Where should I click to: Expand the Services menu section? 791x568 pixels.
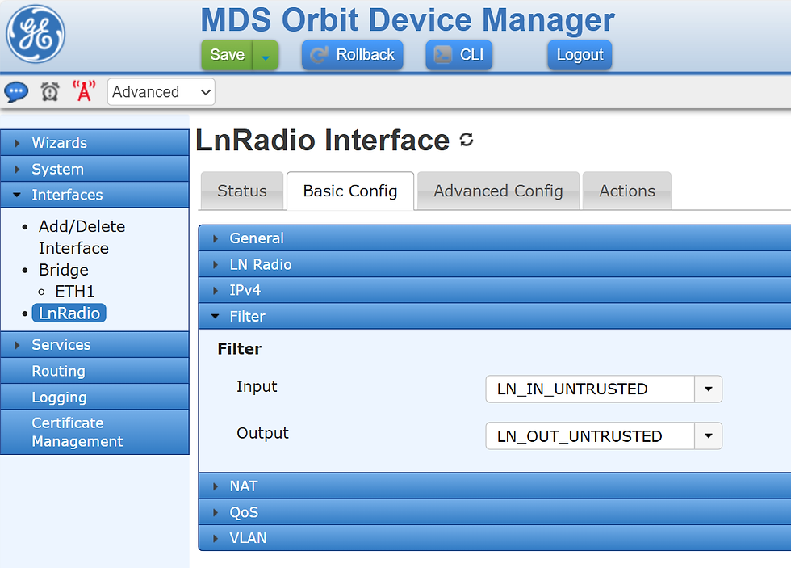point(95,345)
